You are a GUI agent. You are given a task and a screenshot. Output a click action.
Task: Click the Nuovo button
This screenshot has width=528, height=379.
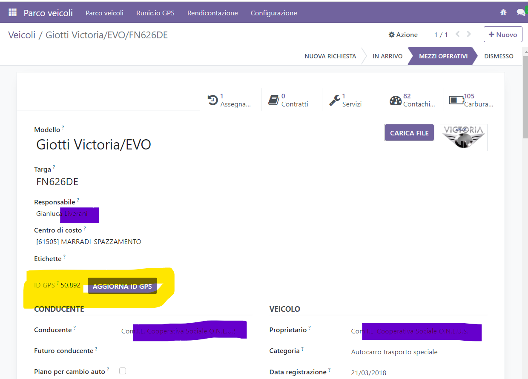coord(503,34)
